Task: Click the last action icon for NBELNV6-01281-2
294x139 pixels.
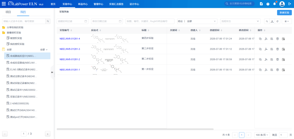Action: click(x=283, y=60)
